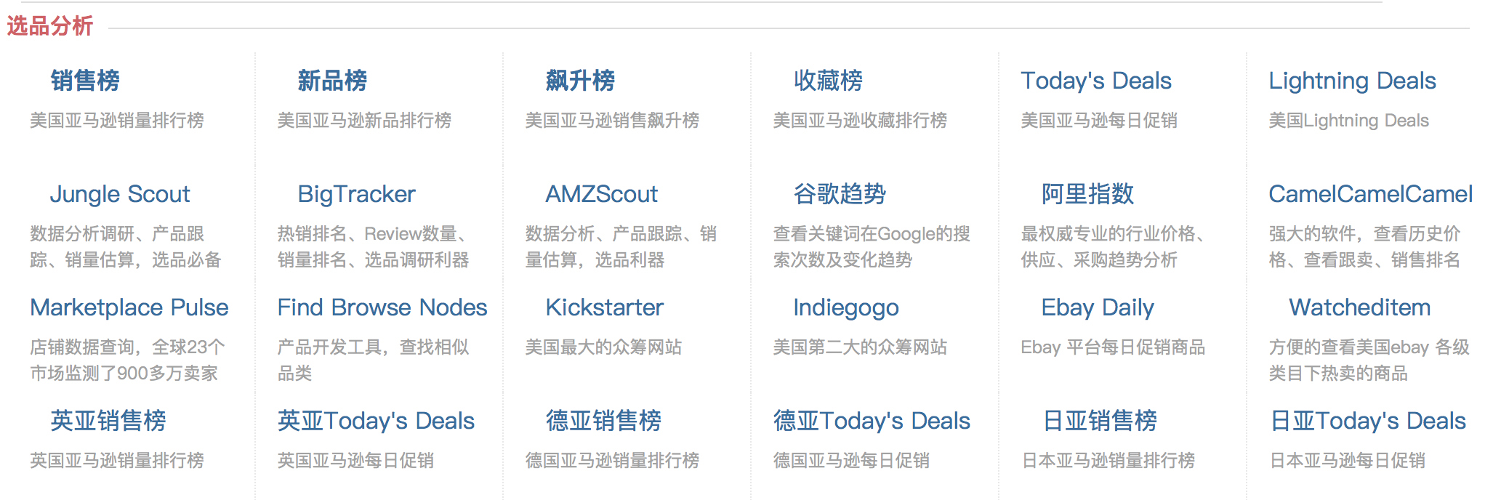Viewport: 1493px width, 500px height.
Task: Visit the BigTracker link
Action: (356, 194)
